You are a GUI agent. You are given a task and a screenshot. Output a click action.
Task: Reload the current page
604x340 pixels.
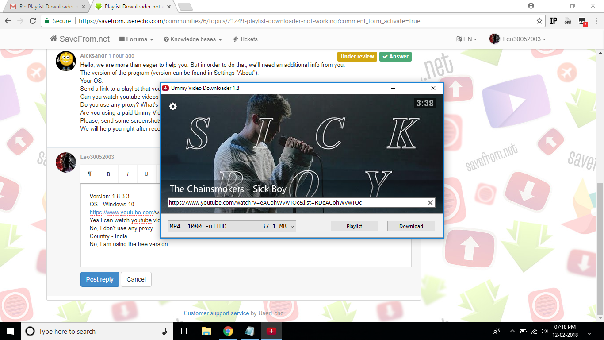pos(33,21)
